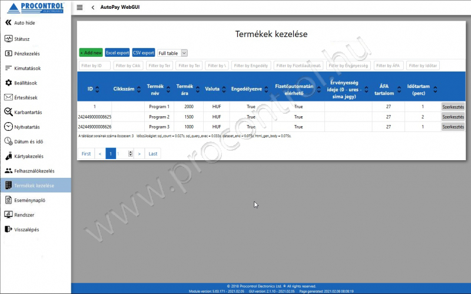The image size is (471, 294).
Task: Focus the Filter by Engedély field
Action: tap(251, 66)
